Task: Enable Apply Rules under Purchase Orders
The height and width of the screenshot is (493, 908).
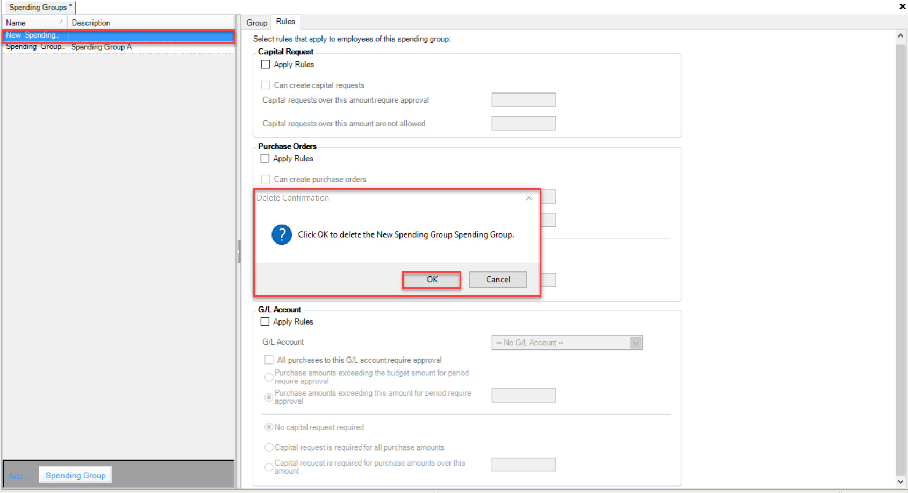Action: tap(265, 158)
